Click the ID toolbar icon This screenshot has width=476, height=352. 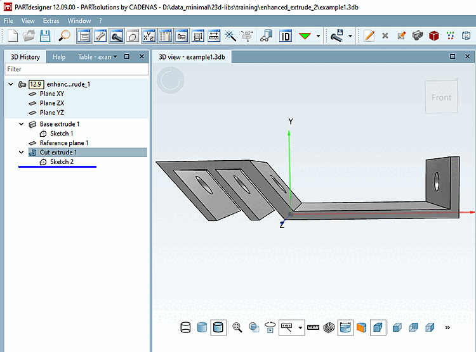click(286, 35)
